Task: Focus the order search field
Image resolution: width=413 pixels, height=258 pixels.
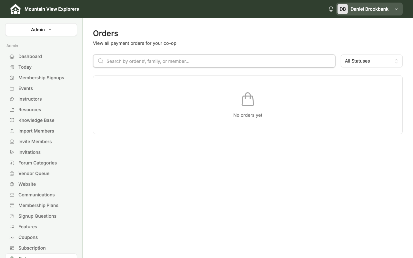Action: tap(214, 61)
